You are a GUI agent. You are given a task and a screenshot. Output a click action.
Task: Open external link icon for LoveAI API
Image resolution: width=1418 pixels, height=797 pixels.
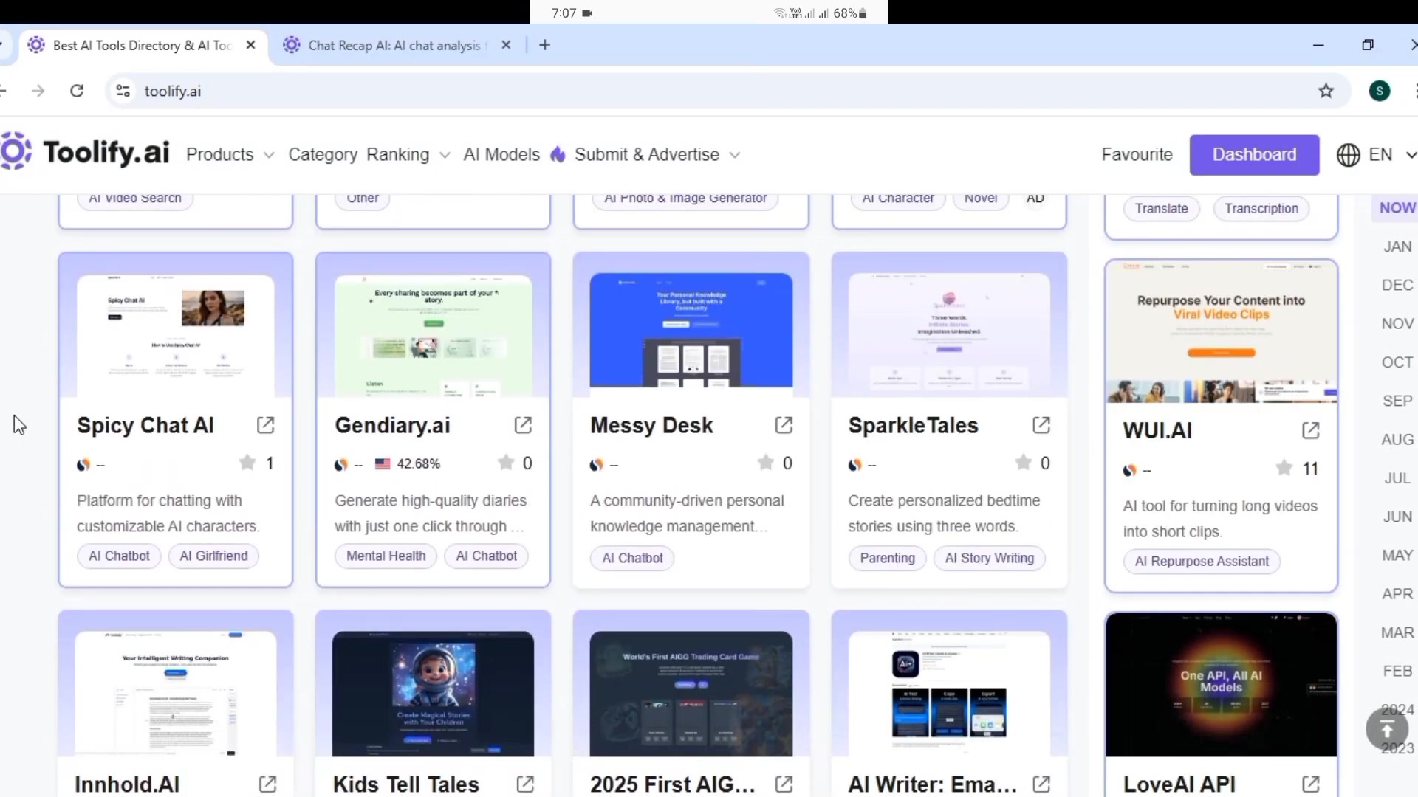[x=1311, y=784]
